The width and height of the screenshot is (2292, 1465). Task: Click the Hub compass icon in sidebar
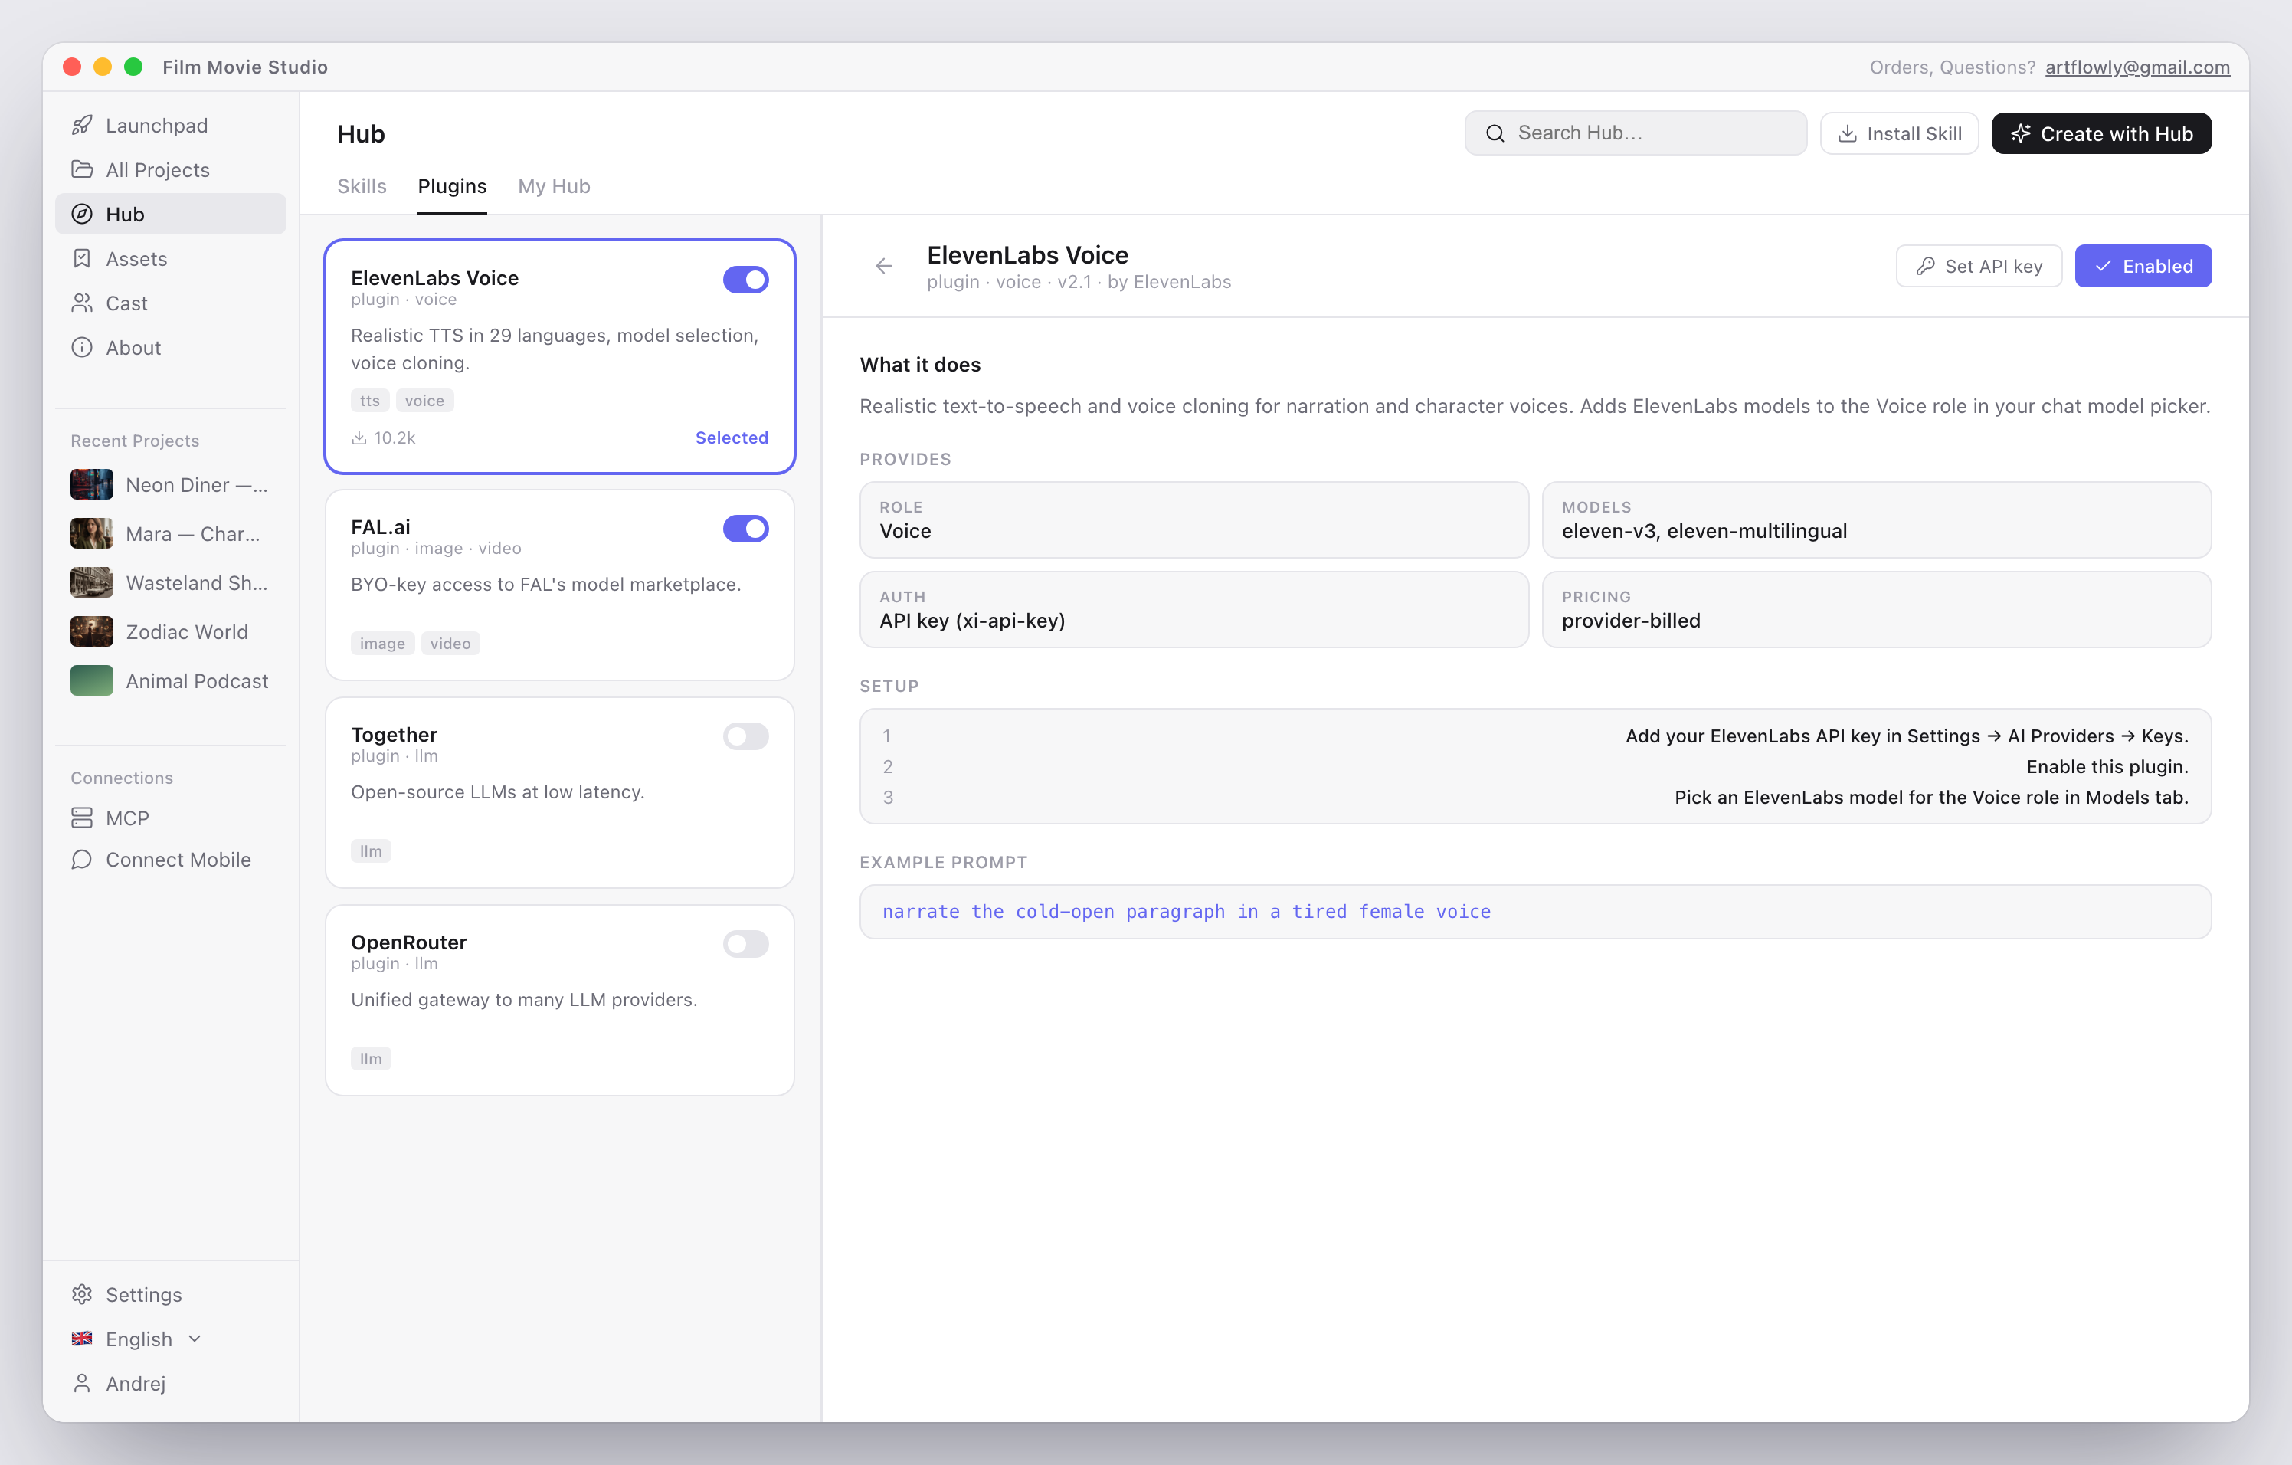pos(83,215)
